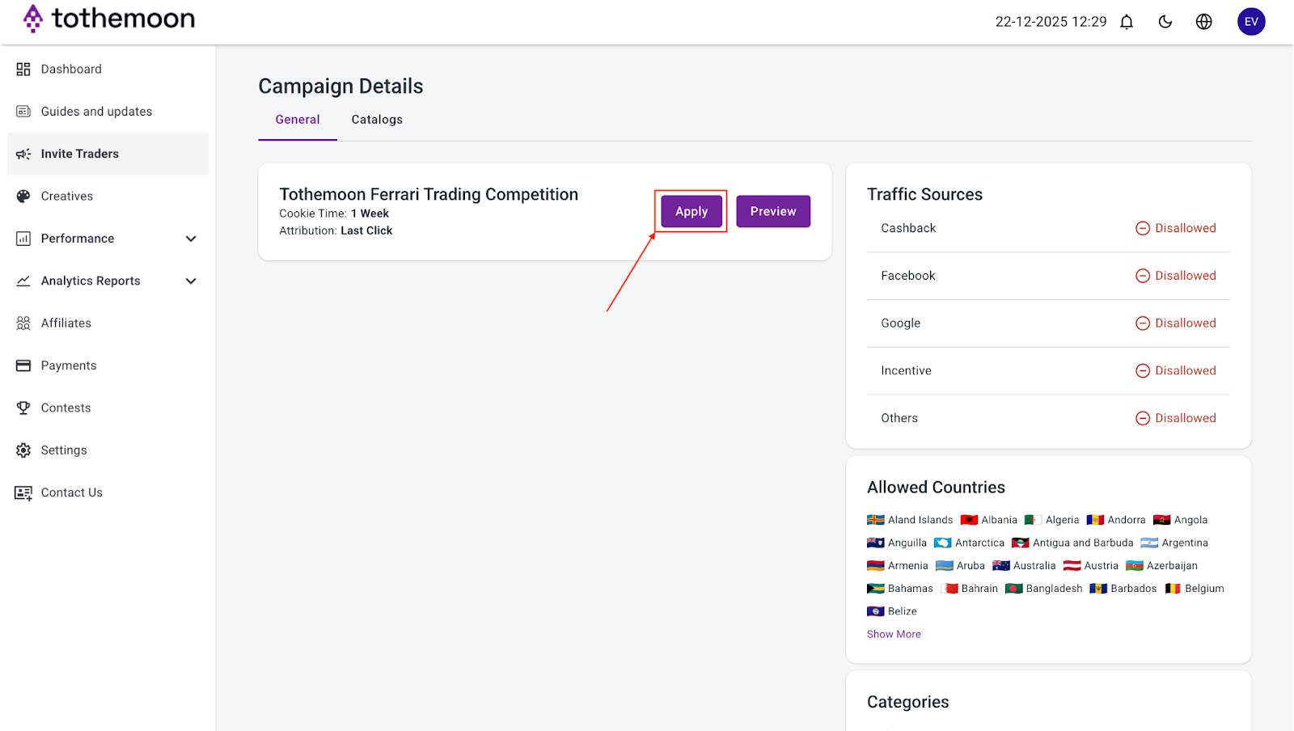
Task: Click the Belize flag icon
Action: click(876, 611)
